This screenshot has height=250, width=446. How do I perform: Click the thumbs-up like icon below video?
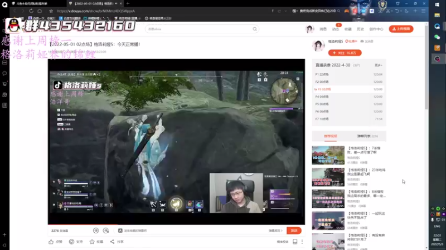51,242
